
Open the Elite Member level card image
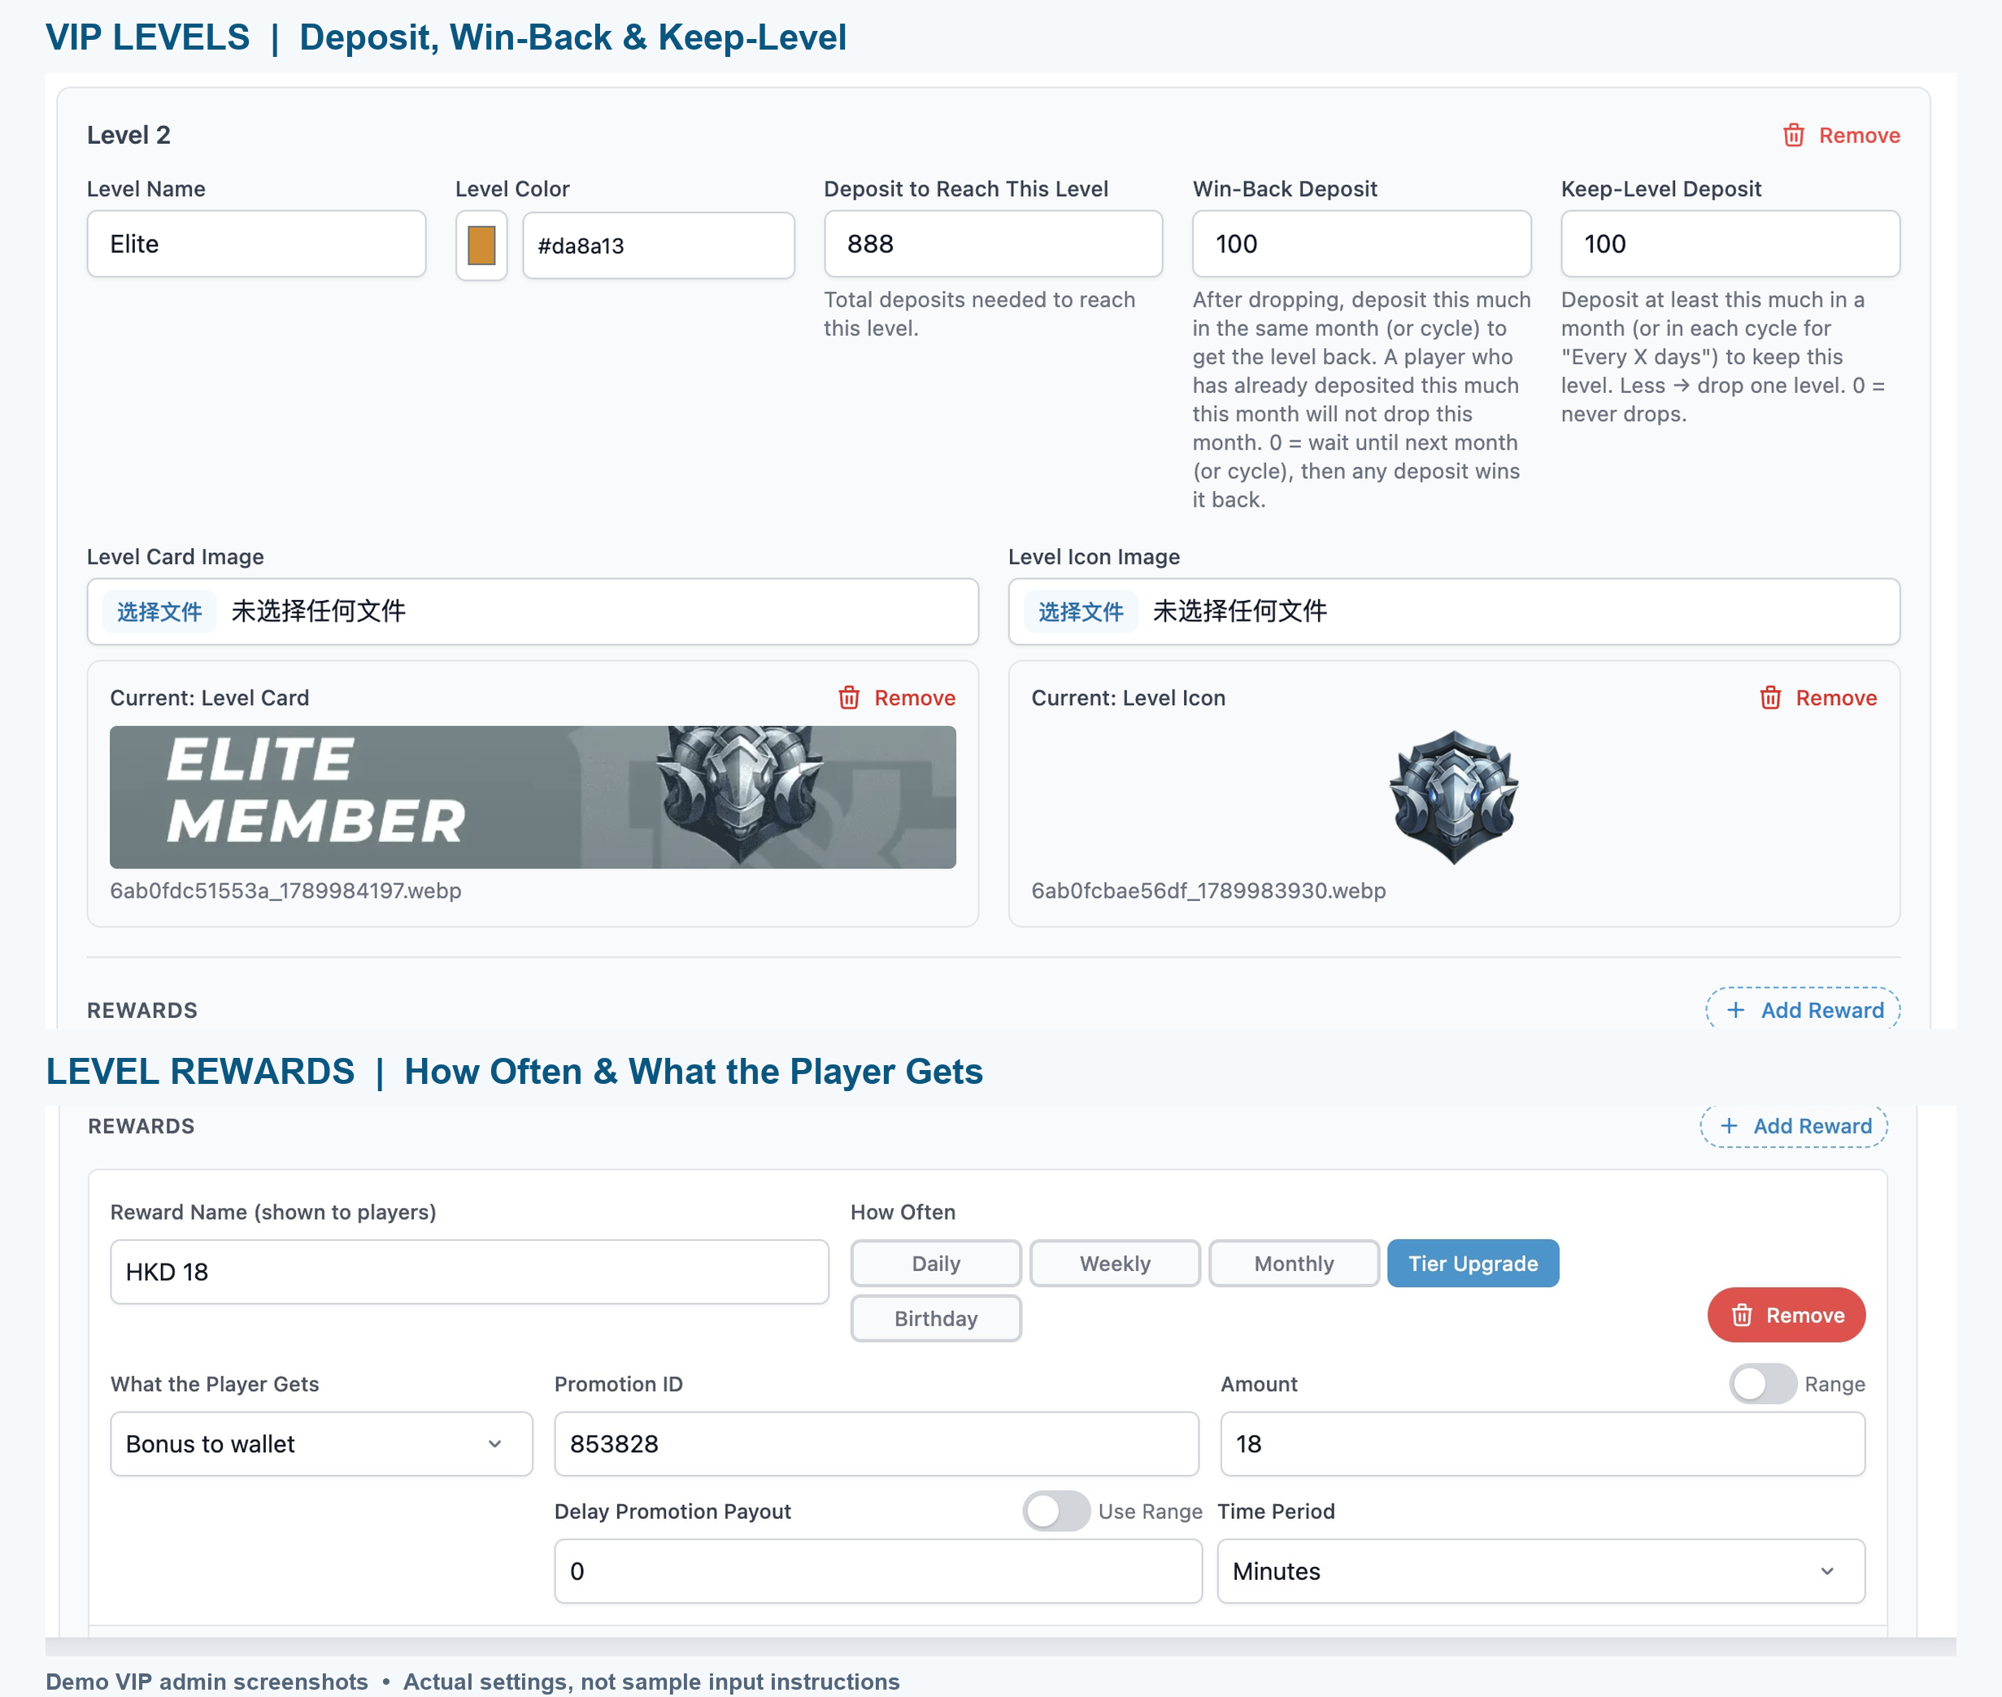tap(533, 798)
